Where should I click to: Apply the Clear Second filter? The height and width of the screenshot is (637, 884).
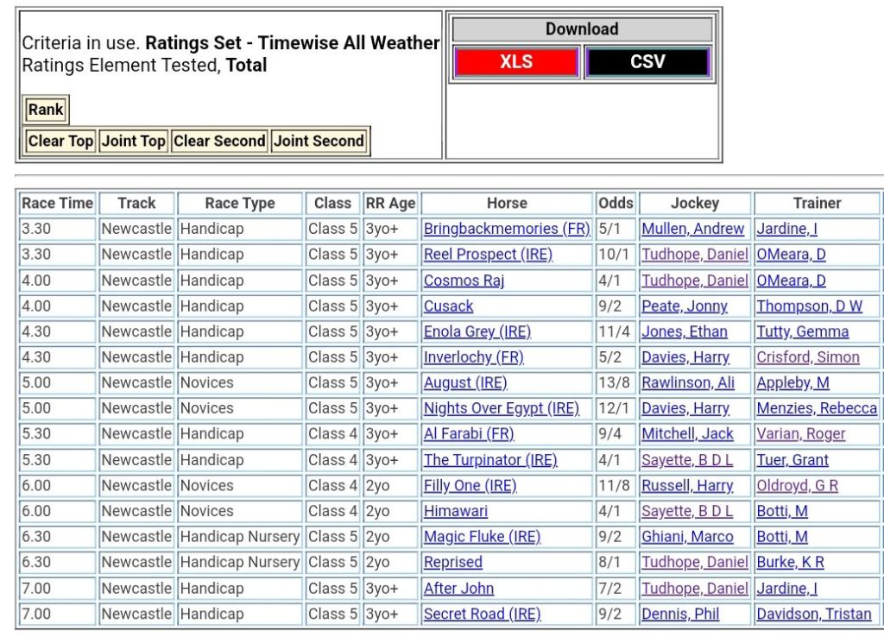pyautogui.click(x=219, y=141)
